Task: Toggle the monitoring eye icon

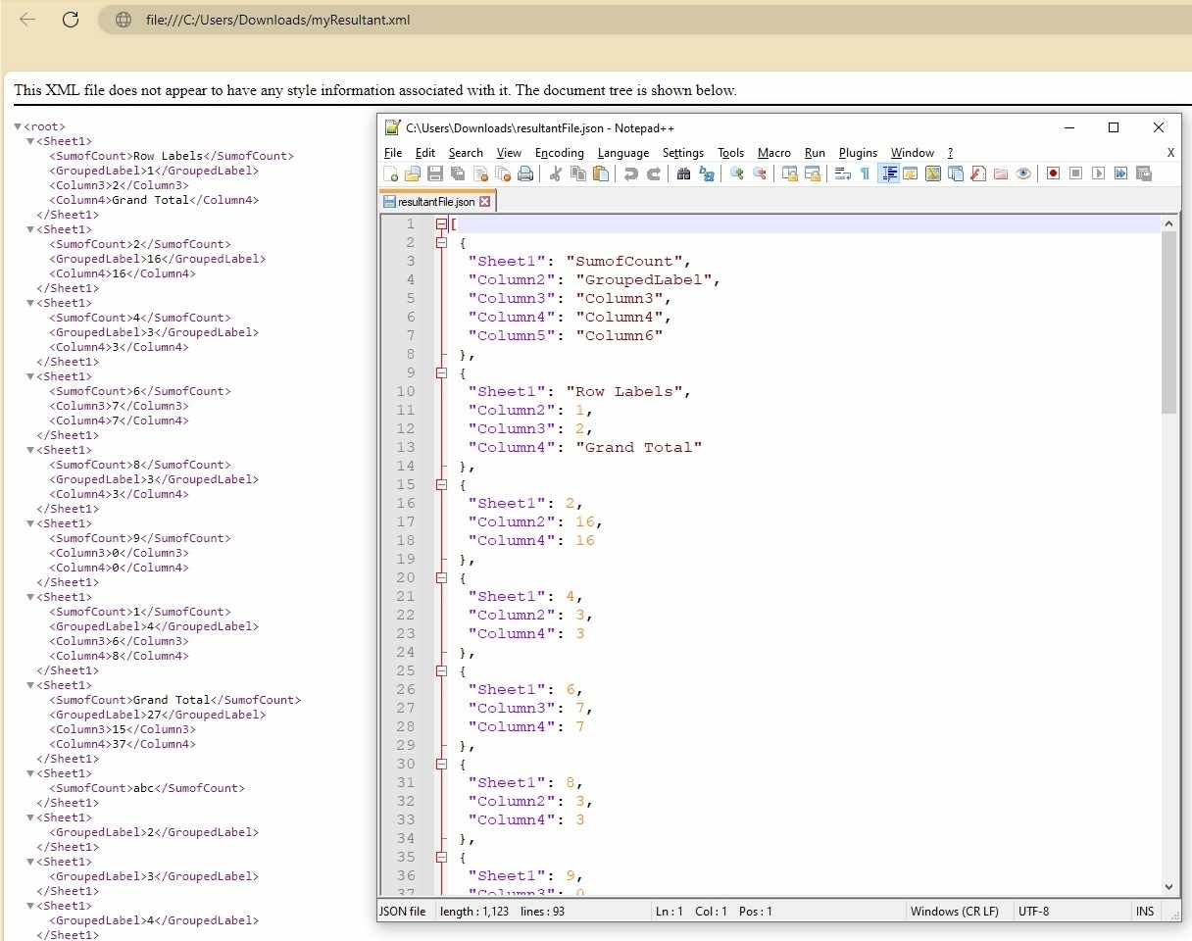Action: pyautogui.click(x=1023, y=174)
